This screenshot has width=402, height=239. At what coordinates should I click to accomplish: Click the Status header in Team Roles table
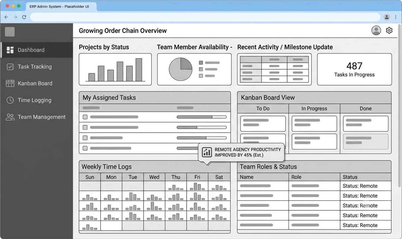coord(366,177)
